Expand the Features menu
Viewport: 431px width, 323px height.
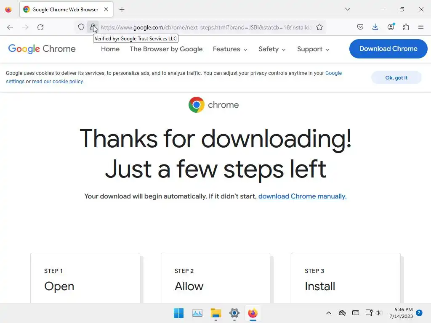point(230,49)
